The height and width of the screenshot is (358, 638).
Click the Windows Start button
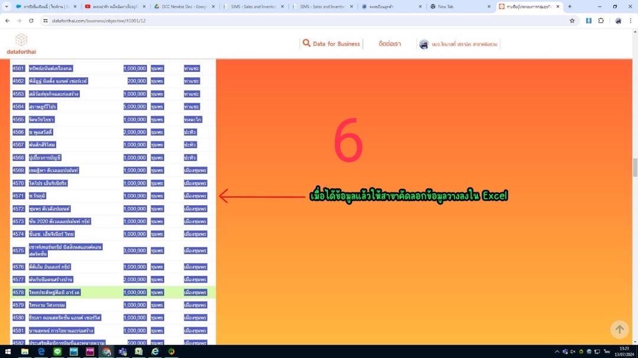pos(8,352)
